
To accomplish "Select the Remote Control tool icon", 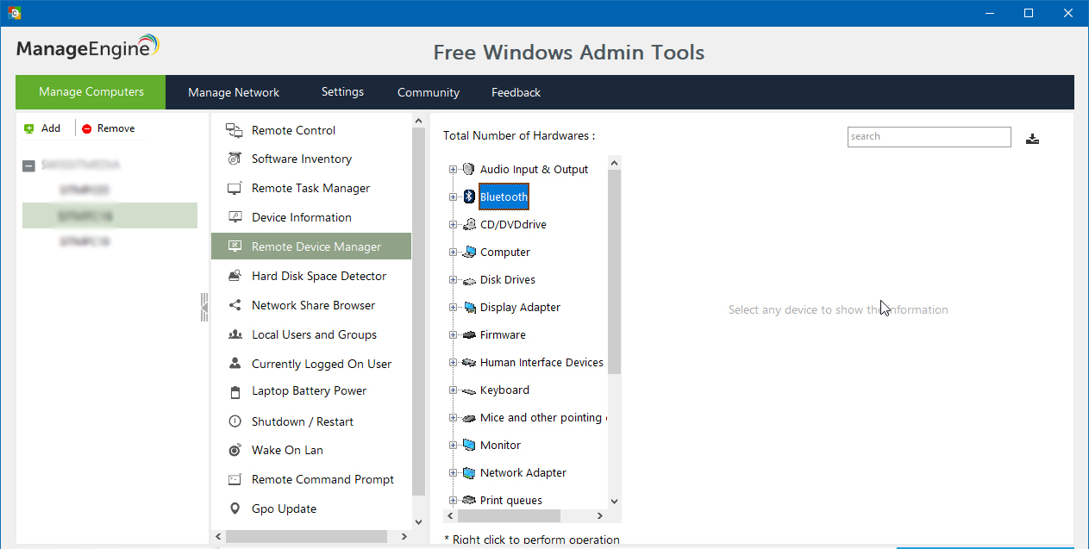I will 234,129.
